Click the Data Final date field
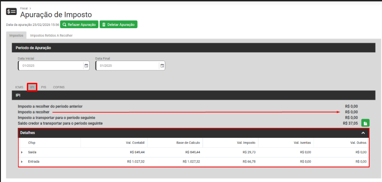 coord(127,66)
